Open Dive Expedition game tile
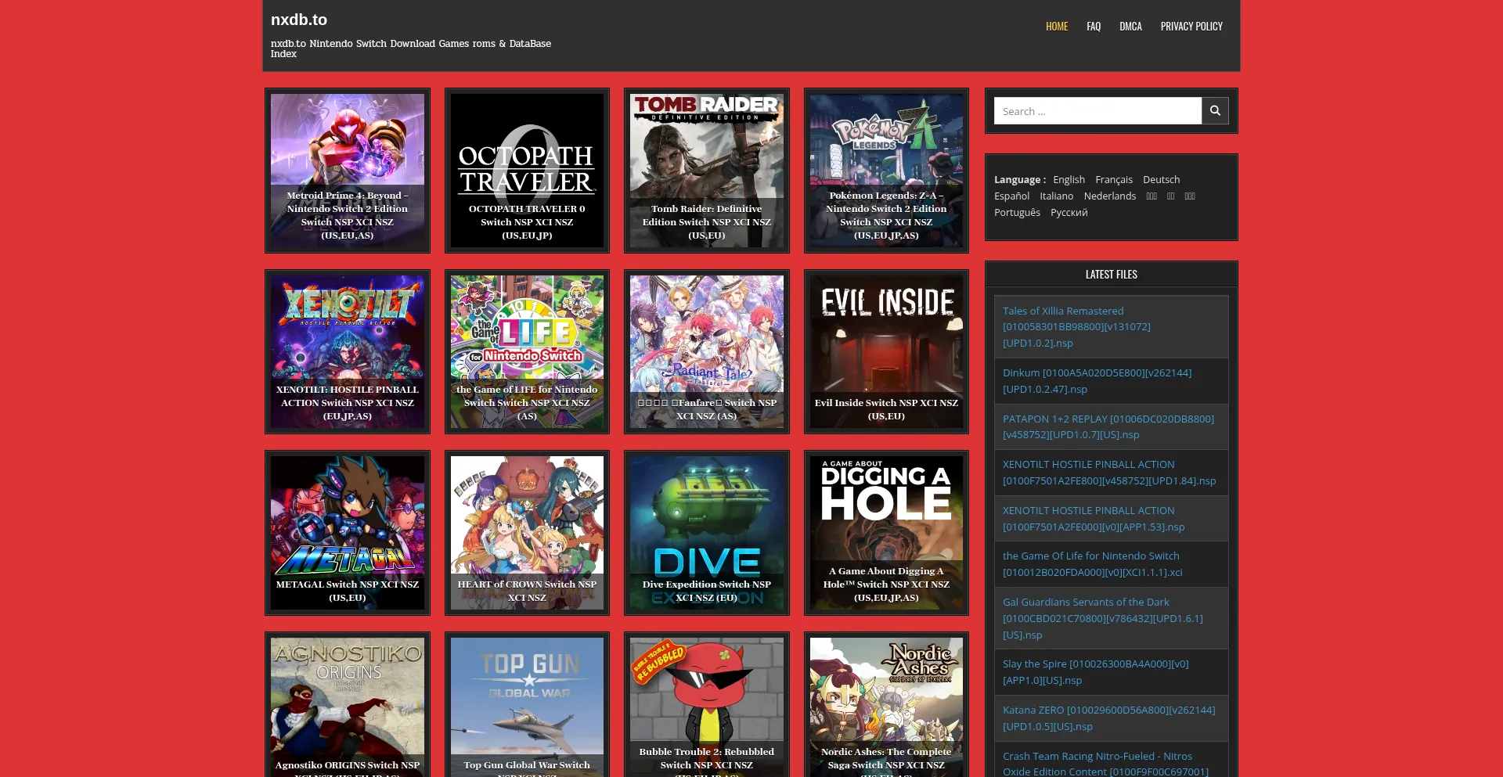Screen dimensions: 1503x777 point(706,533)
